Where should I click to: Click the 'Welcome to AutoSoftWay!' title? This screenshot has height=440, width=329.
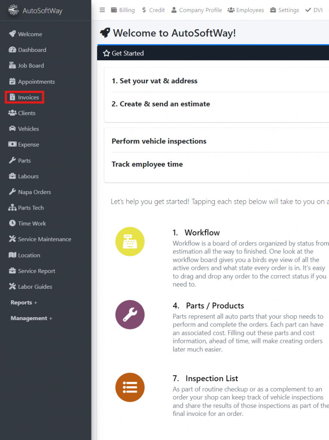(174, 33)
